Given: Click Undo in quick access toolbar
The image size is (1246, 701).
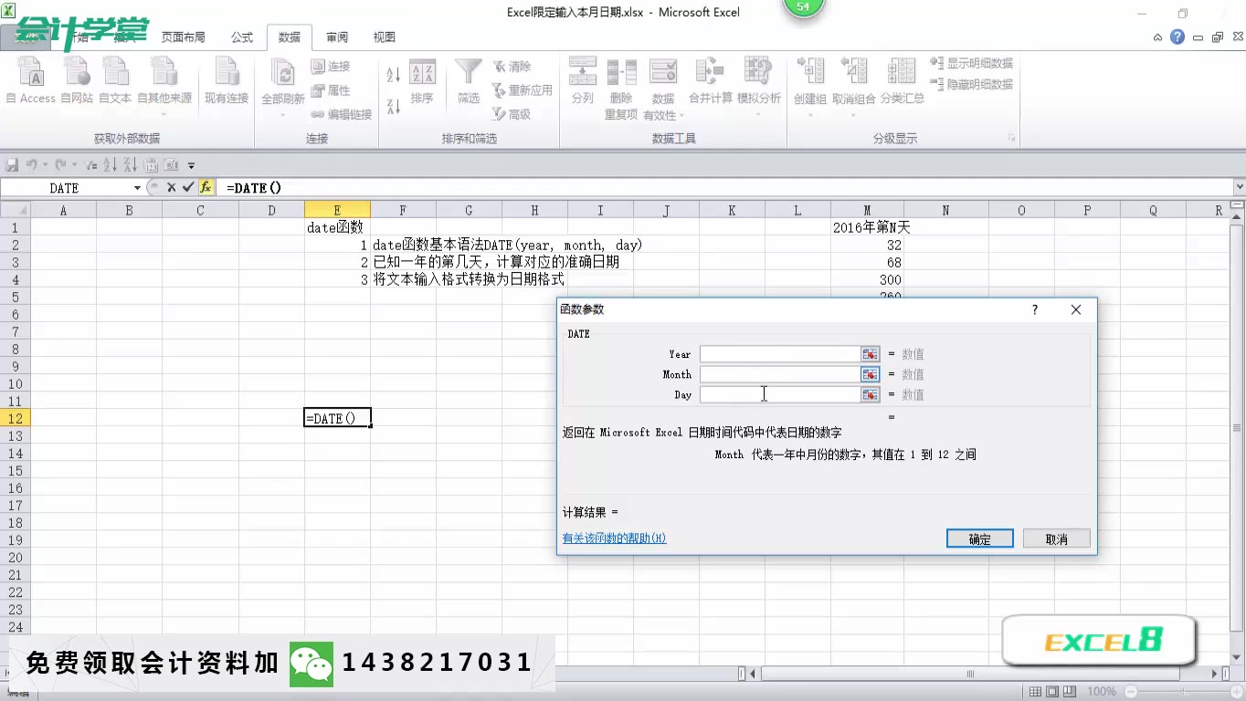Looking at the screenshot, I should 31,165.
